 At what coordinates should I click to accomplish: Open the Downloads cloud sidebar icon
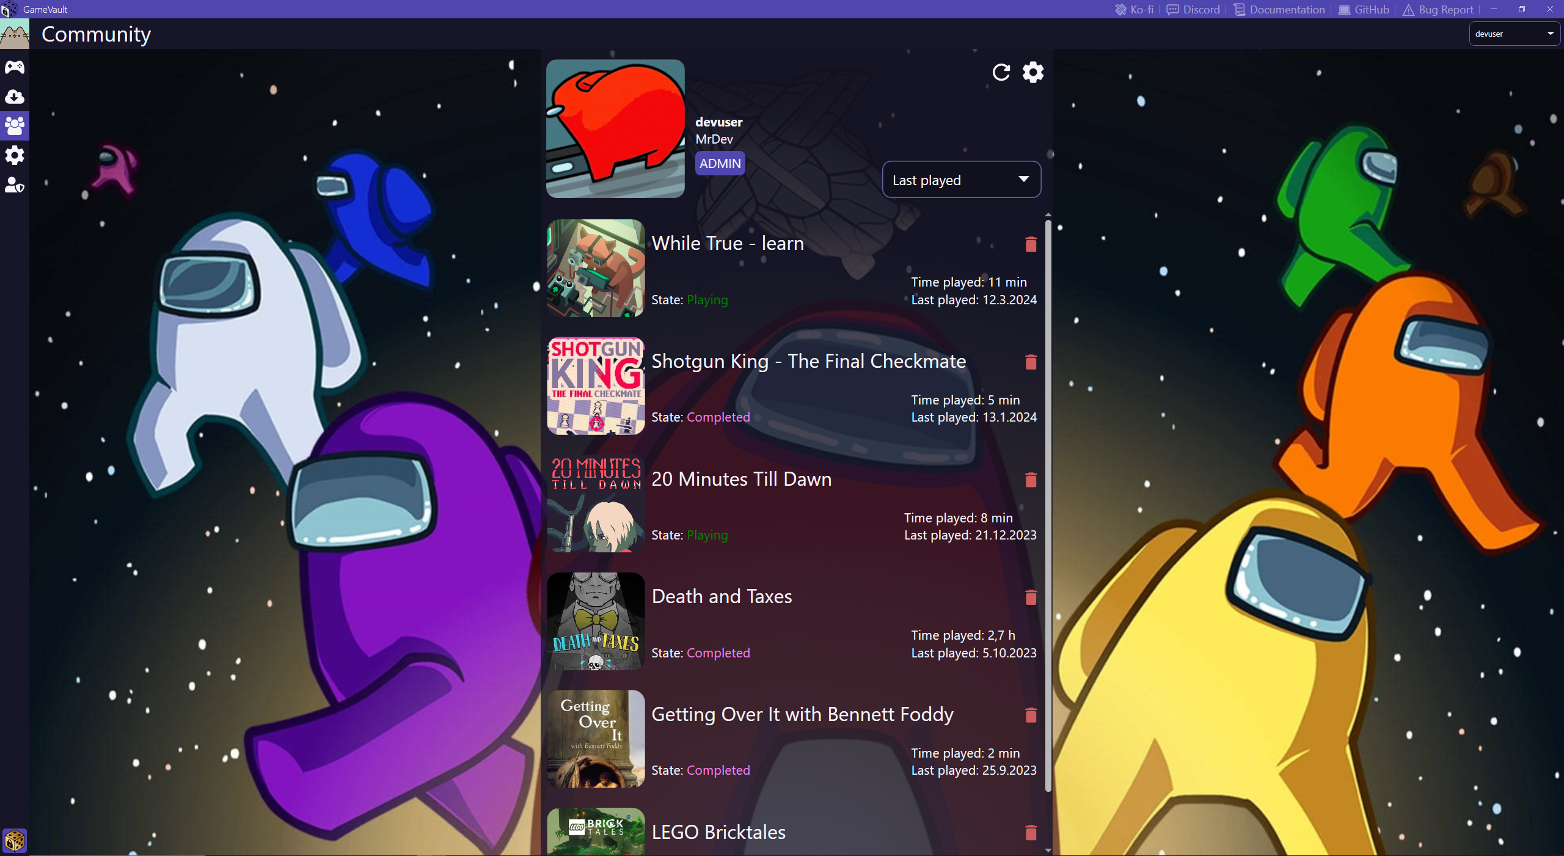point(15,97)
